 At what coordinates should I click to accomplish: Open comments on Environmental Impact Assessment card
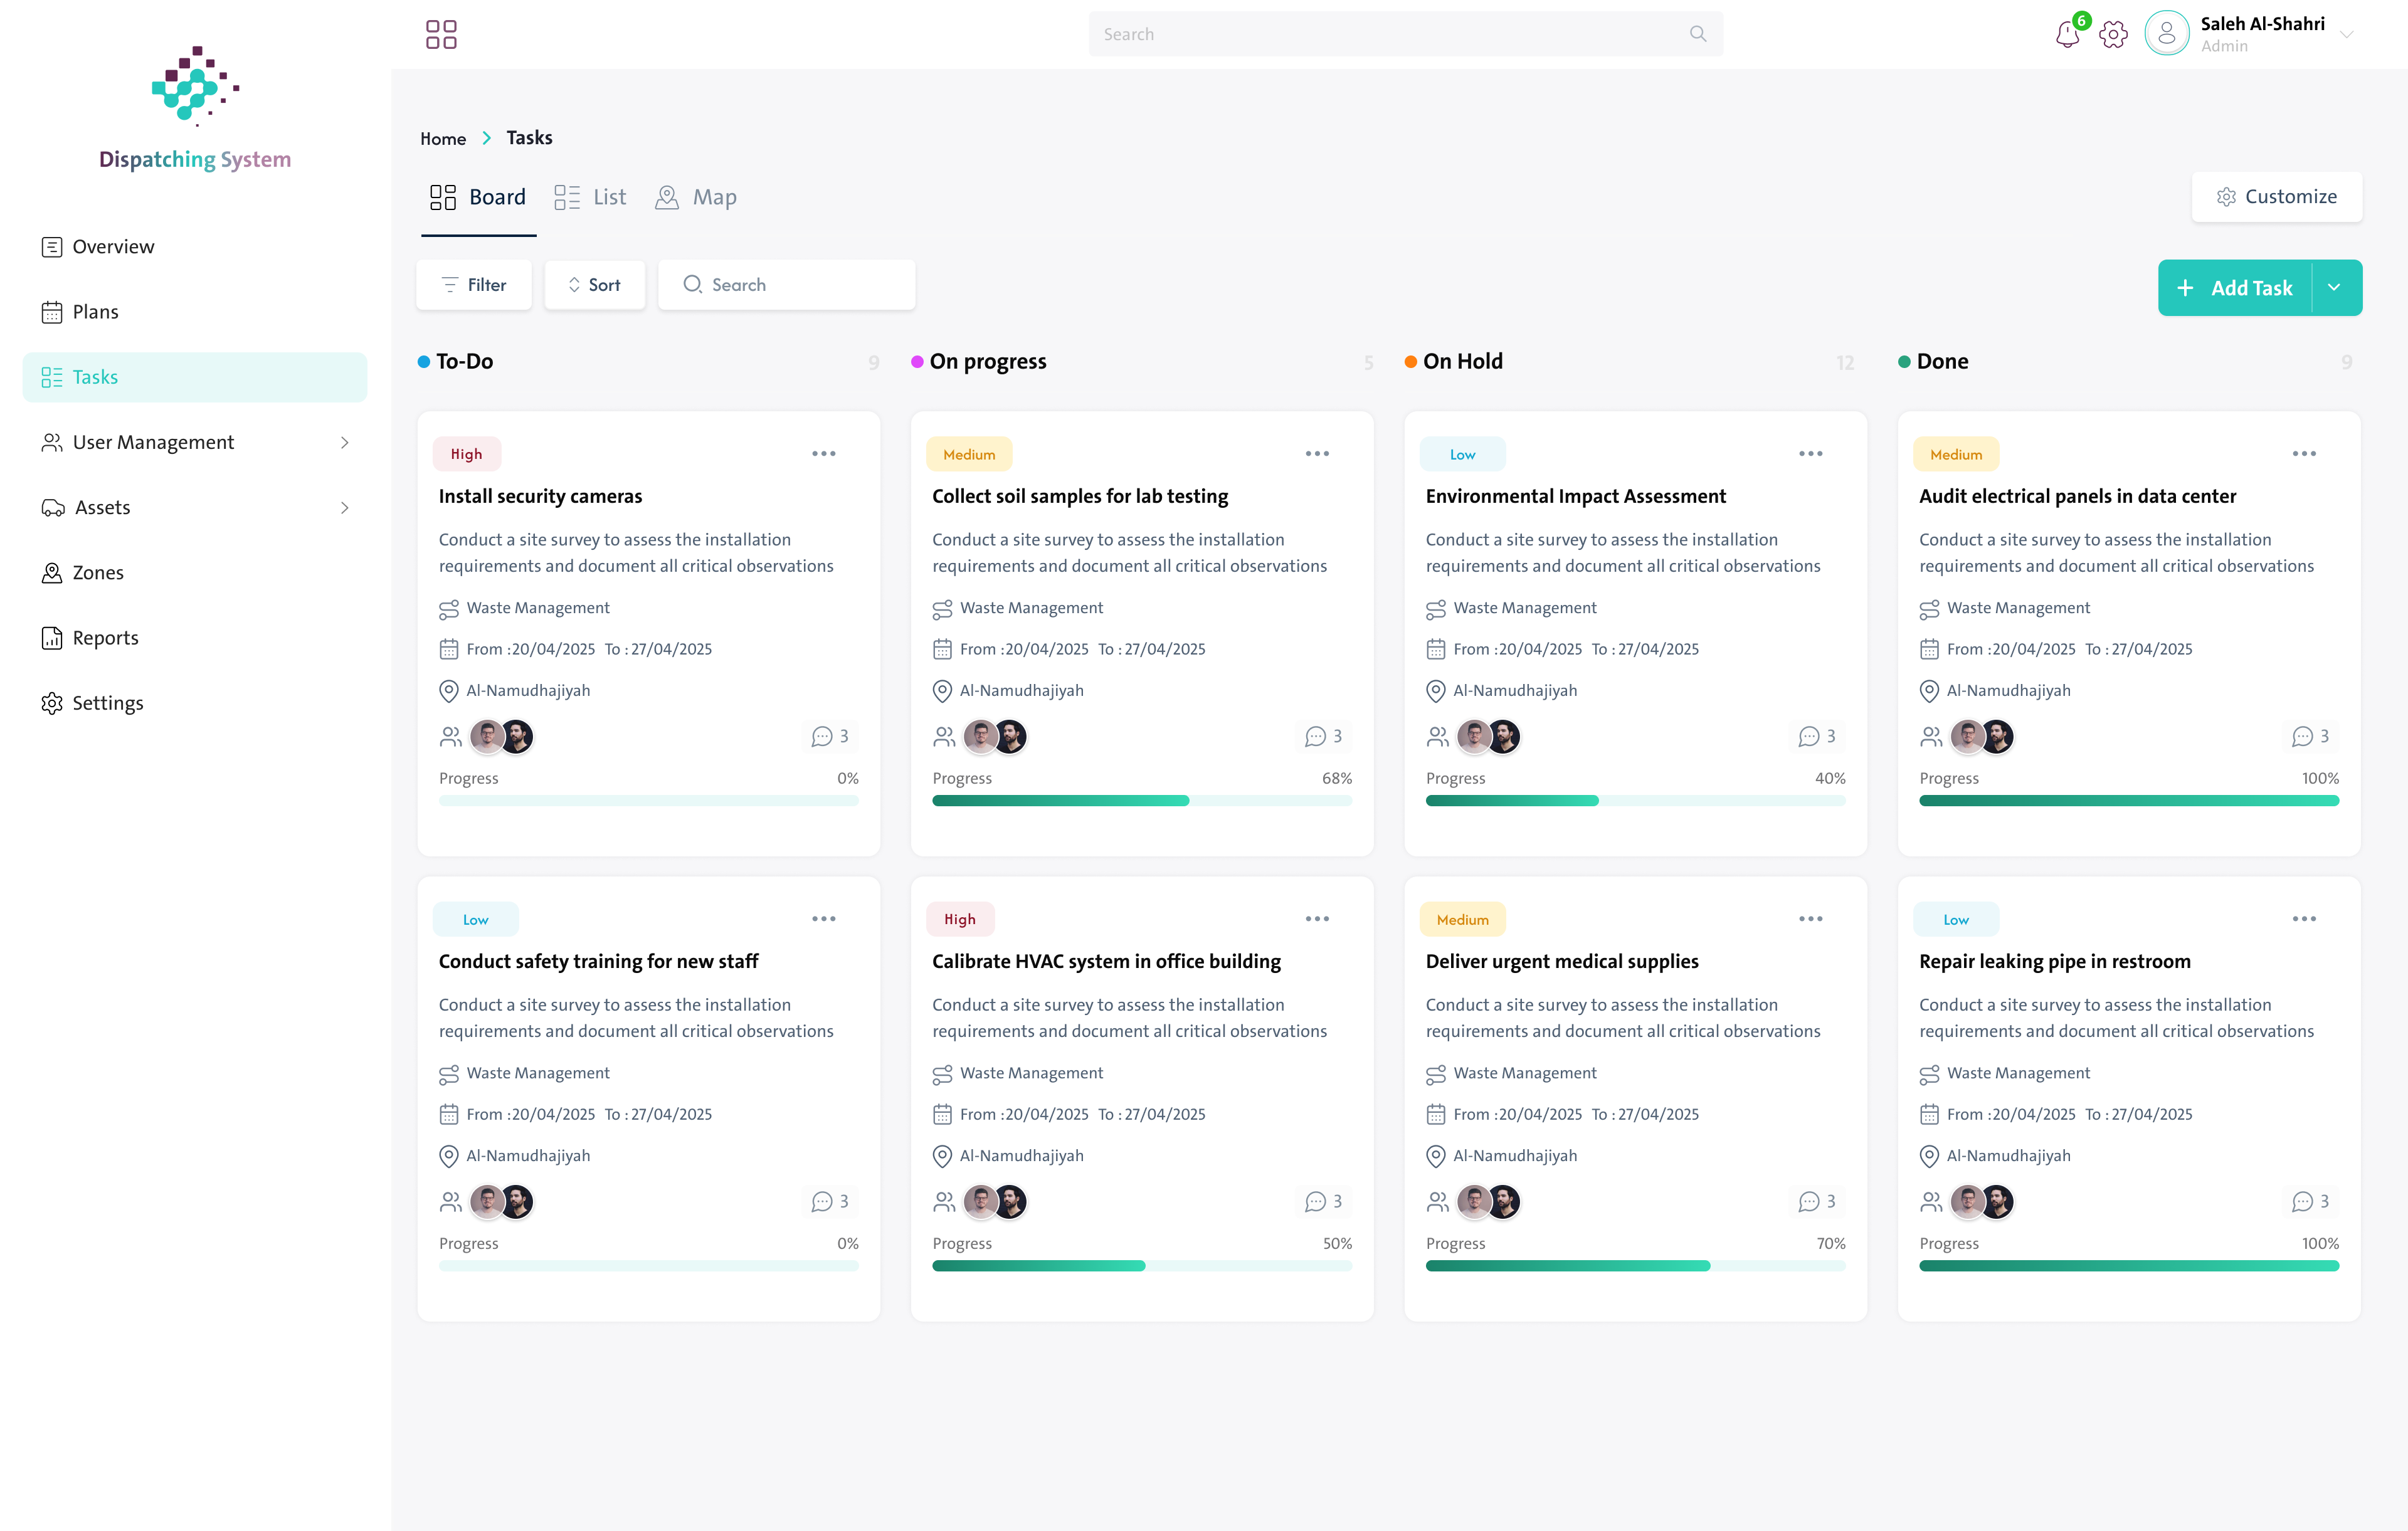(1817, 737)
